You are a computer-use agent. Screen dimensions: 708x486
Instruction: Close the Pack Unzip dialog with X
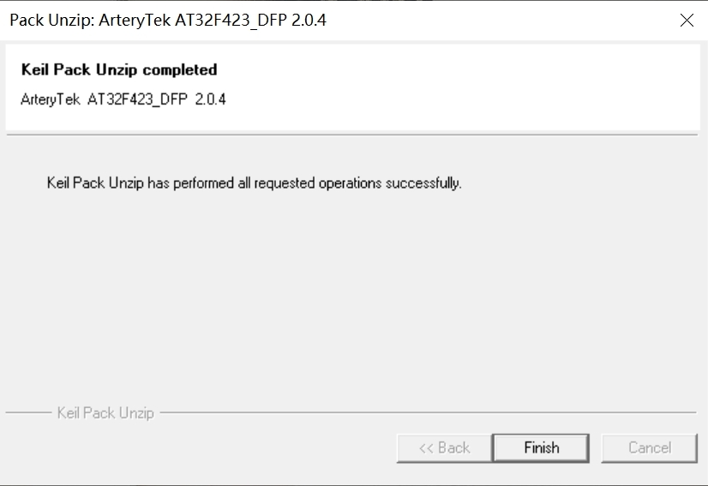pos(687,21)
